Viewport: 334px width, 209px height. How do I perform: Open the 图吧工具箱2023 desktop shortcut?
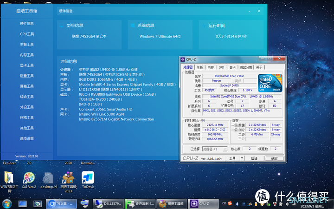point(68,182)
